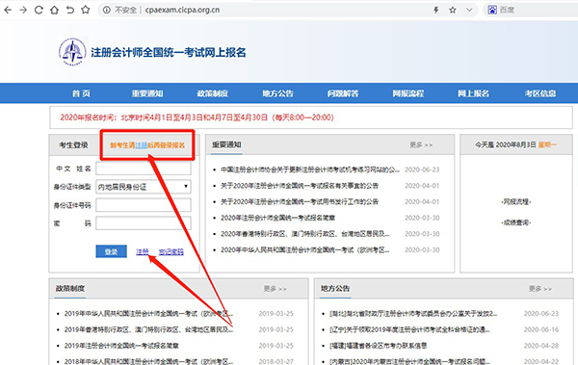The image size is (578, 365).
Task: Open the 网报流程 nav item
Action: click(x=408, y=93)
